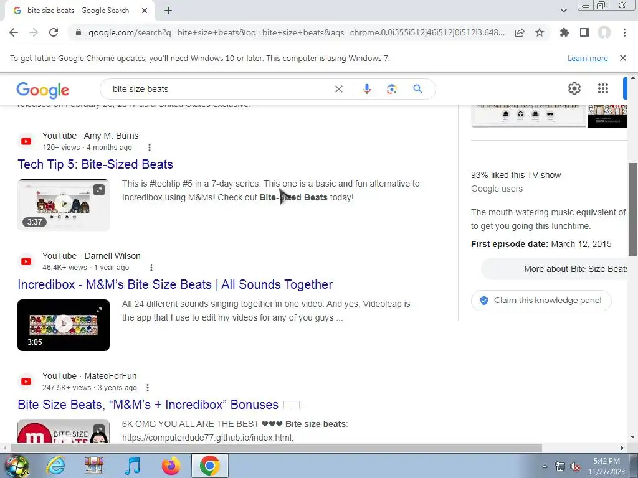Click YouTube icon beside Darnell Wilson
638x478 pixels.
pos(26,261)
